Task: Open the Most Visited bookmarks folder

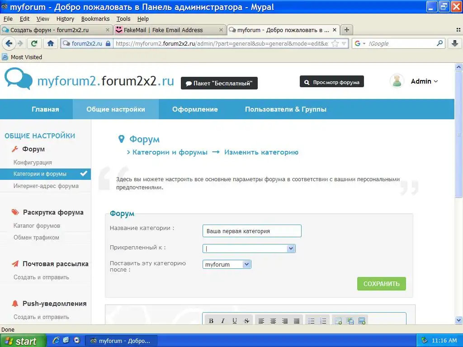Action: tap(22, 57)
